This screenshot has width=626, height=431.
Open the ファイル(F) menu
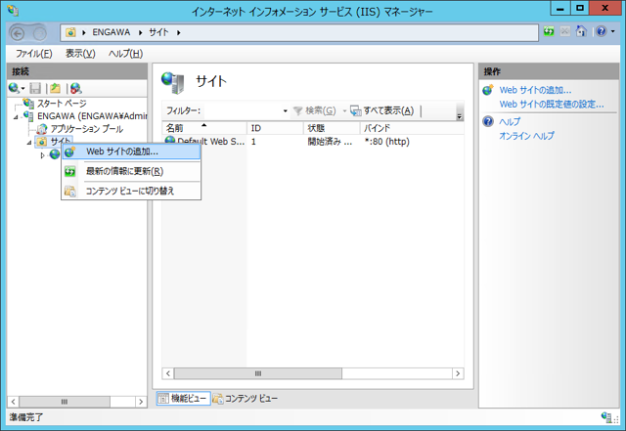tap(34, 54)
